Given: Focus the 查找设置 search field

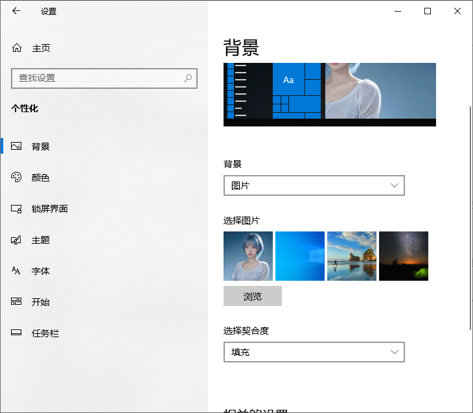Looking at the screenshot, I should point(104,78).
